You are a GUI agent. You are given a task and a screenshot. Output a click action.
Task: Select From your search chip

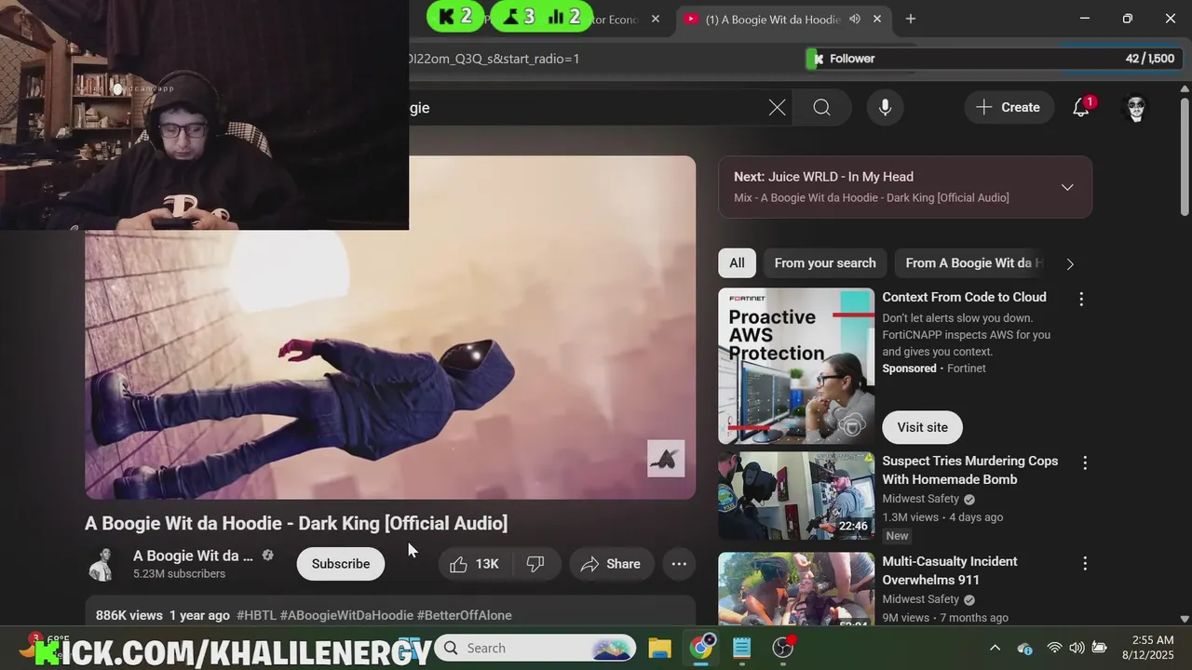tap(825, 263)
